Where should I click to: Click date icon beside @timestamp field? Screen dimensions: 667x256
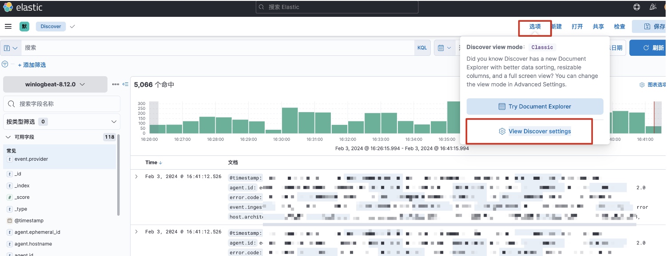click(10, 221)
